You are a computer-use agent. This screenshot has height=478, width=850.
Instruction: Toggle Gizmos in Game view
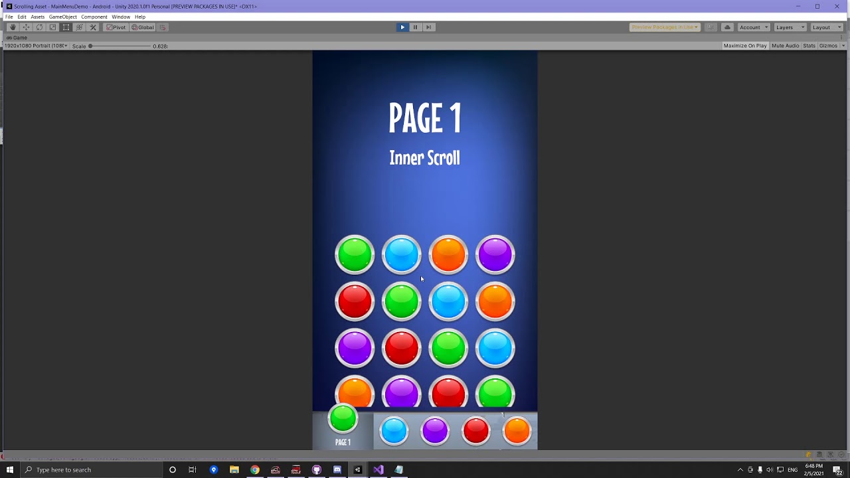828,46
